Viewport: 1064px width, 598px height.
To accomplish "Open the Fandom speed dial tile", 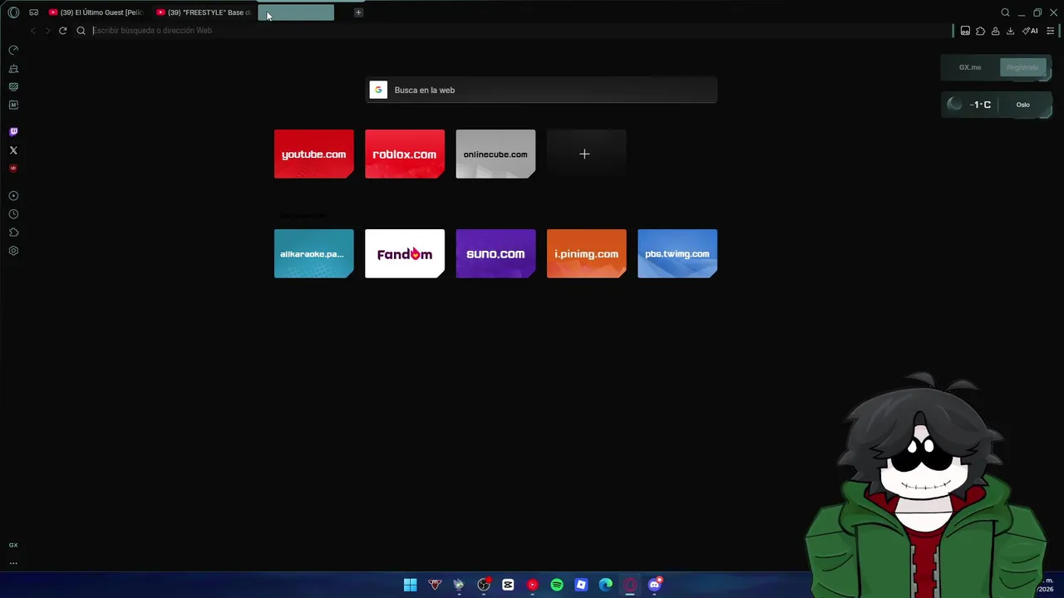I will (x=405, y=253).
